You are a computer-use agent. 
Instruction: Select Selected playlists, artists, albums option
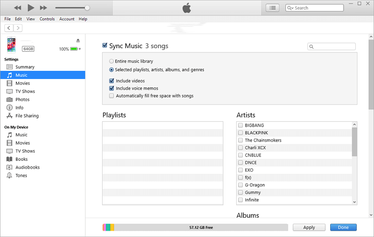click(111, 70)
